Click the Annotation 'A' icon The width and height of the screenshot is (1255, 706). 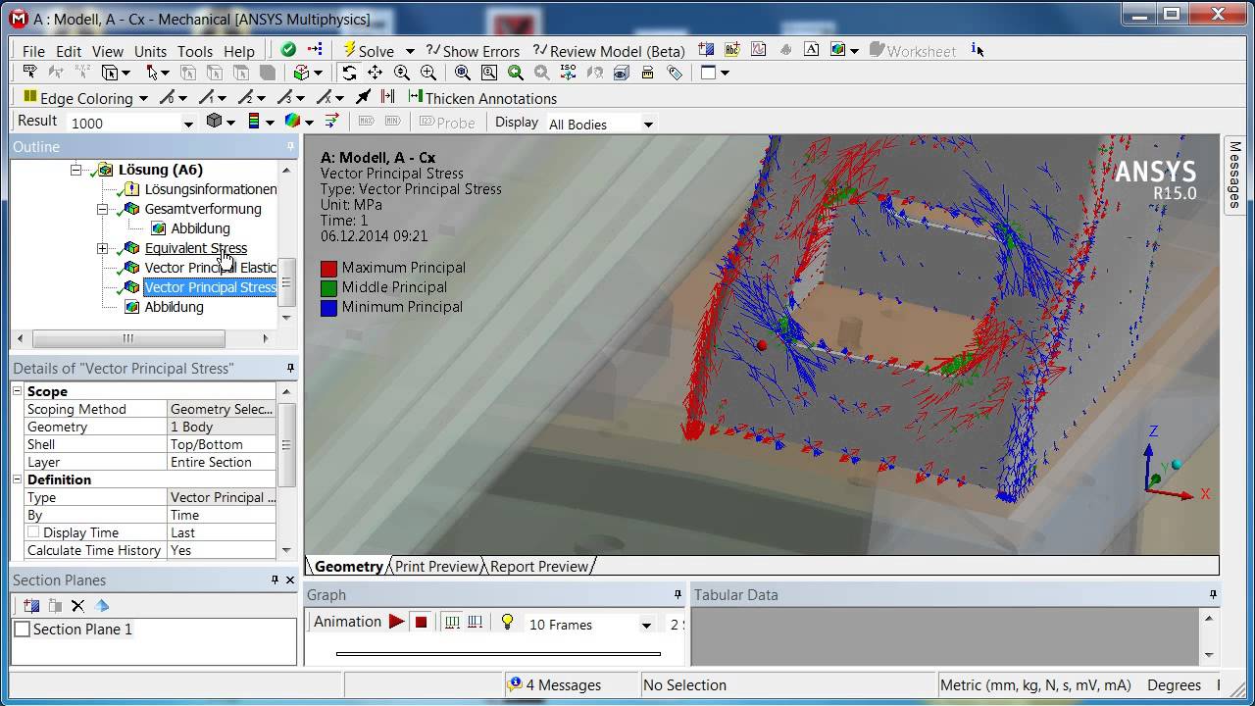point(812,50)
